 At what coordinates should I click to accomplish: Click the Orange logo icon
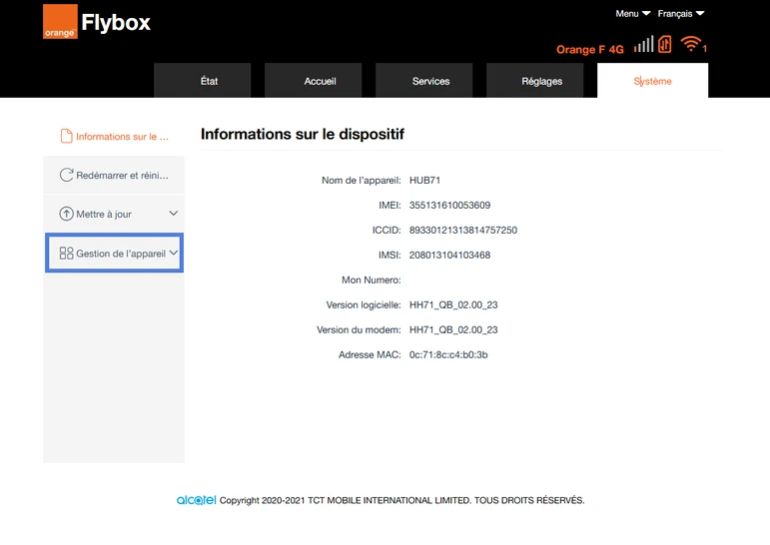tap(60, 21)
